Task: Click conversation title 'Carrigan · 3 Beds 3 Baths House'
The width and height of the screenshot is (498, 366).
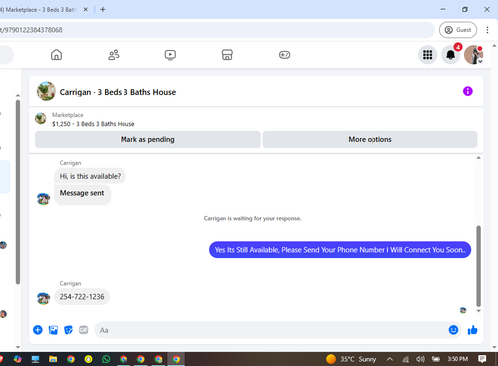Action: [118, 92]
